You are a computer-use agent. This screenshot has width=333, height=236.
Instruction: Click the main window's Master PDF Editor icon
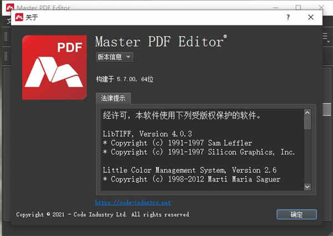point(10,7)
